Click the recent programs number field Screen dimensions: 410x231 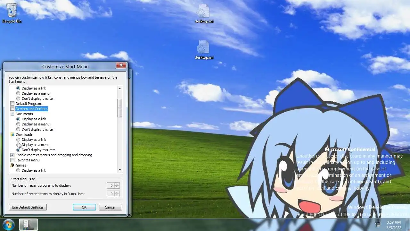coord(111,185)
